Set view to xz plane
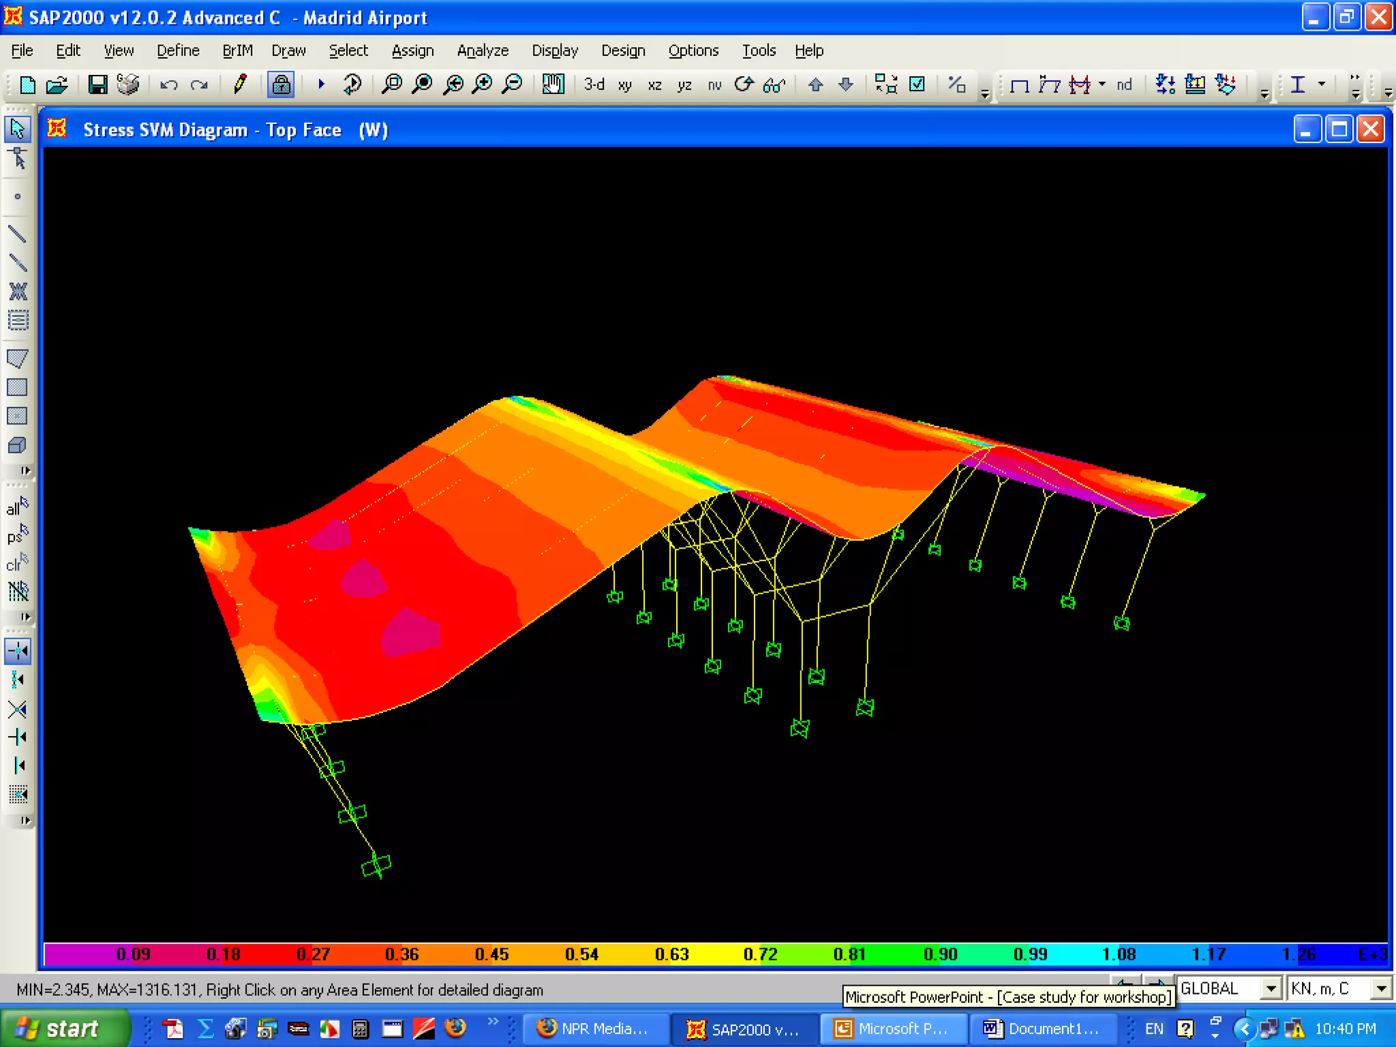 (x=654, y=85)
